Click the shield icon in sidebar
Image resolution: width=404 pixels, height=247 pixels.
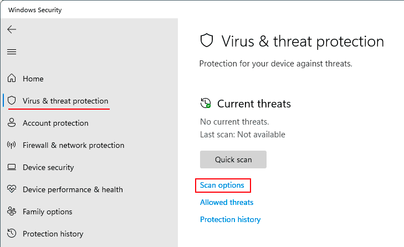coord(12,100)
